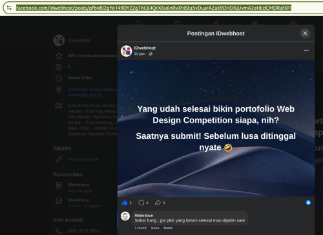The width and height of the screenshot is (323, 235).
Task: View the like reaction badge beside reactions row
Action: tap(308, 203)
